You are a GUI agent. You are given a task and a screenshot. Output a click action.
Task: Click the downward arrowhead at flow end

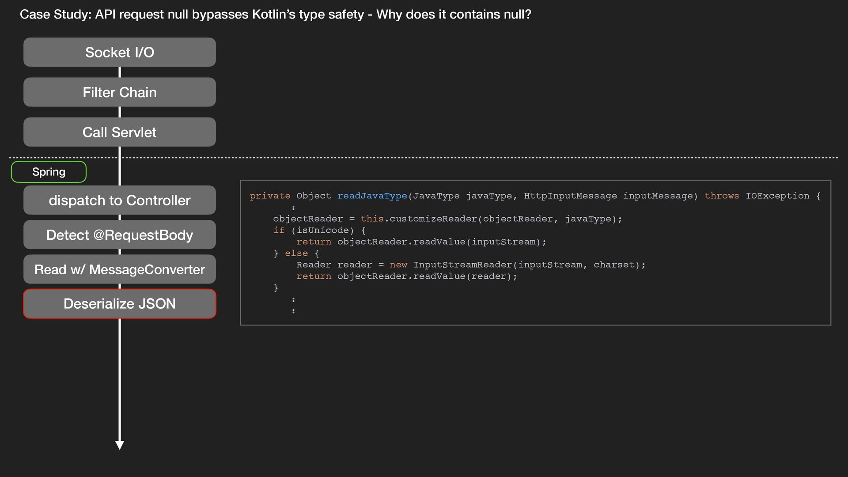tap(119, 445)
